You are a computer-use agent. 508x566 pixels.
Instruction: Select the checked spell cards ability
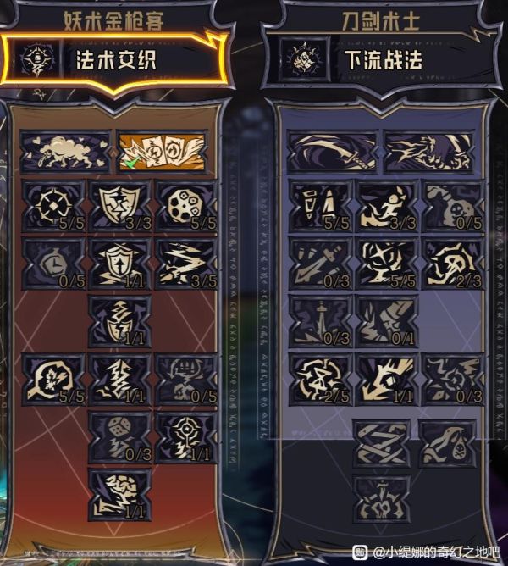(x=162, y=152)
